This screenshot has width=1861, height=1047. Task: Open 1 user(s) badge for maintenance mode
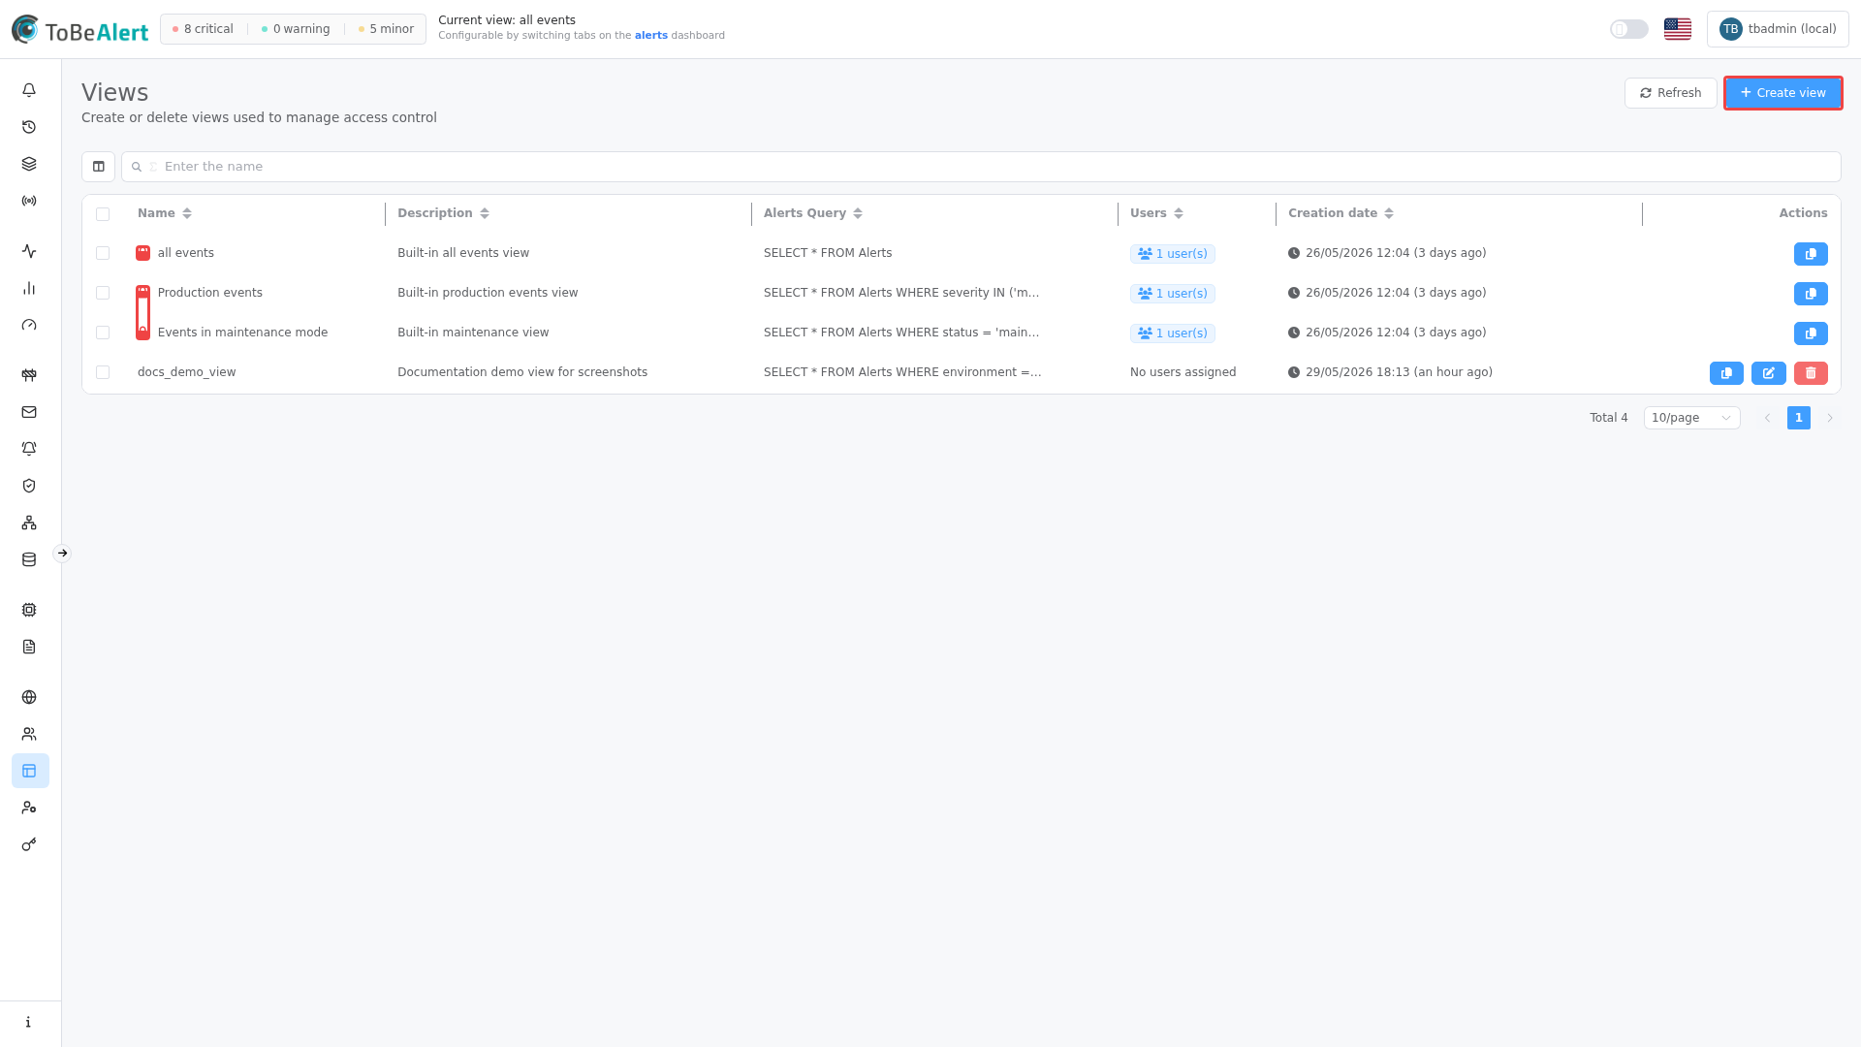click(x=1172, y=333)
